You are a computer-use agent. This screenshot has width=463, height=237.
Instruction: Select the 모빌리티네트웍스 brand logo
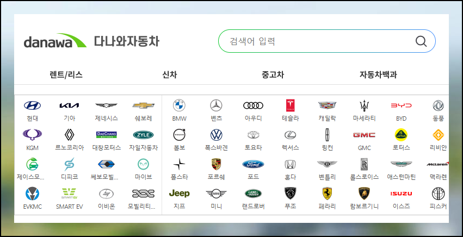(x=144, y=194)
